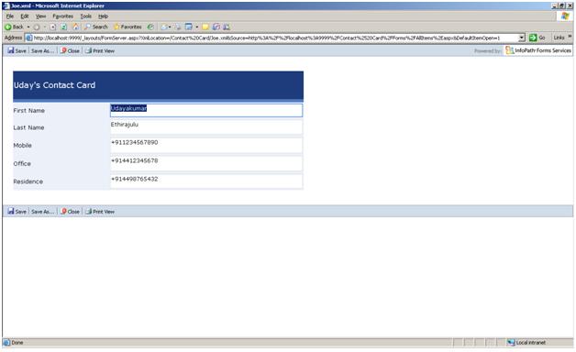The image size is (576, 352).
Task: Open the Back history dropdown arrow
Action: coord(28,27)
